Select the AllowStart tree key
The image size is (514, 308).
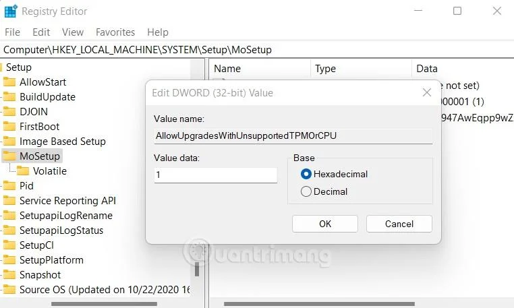tap(42, 82)
